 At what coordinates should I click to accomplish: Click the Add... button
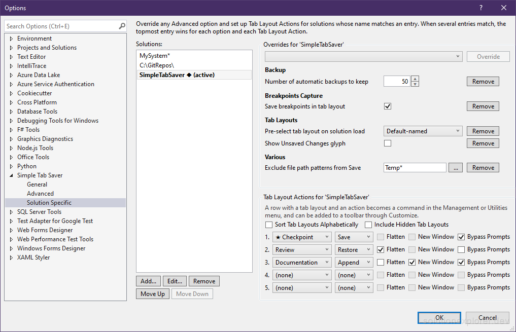149,281
